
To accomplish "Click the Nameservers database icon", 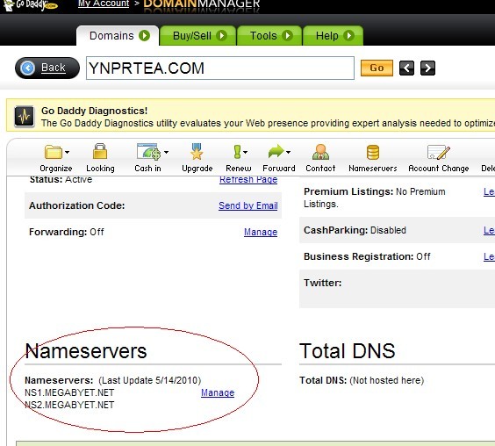I will pyautogui.click(x=373, y=152).
